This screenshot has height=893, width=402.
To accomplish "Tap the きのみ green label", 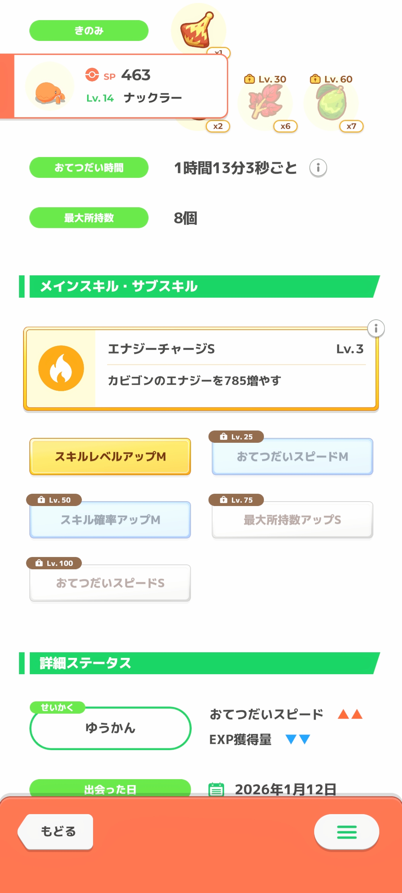I will click(x=89, y=31).
